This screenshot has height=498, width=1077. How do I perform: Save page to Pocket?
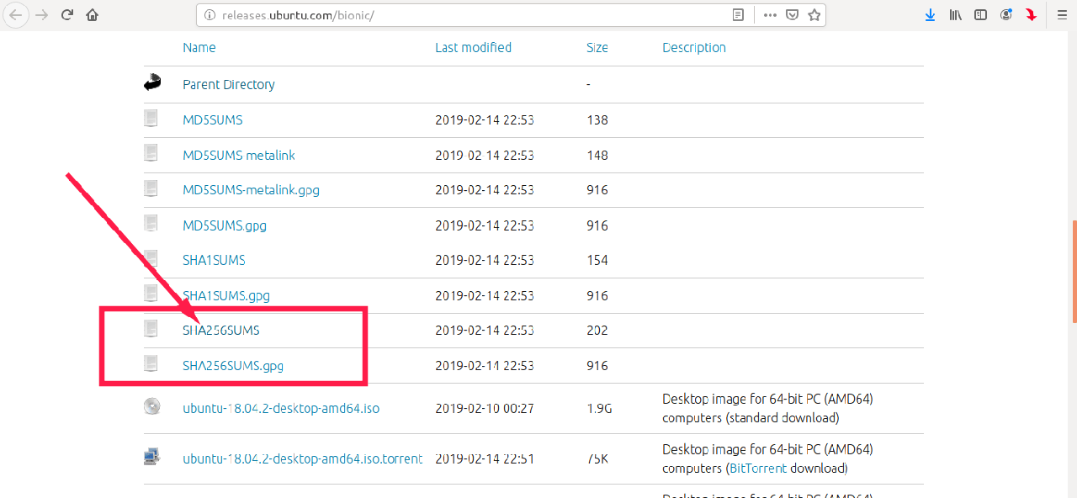pos(792,15)
